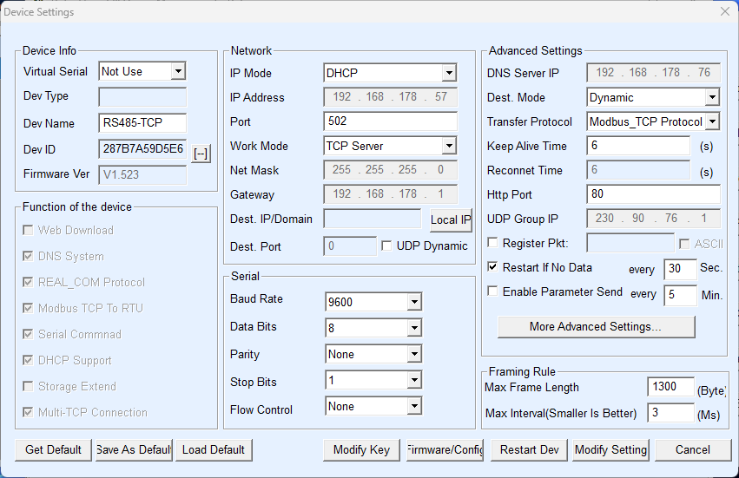The image size is (739, 478).
Task: Click the UDP Group IP field
Action: [653, 219]
